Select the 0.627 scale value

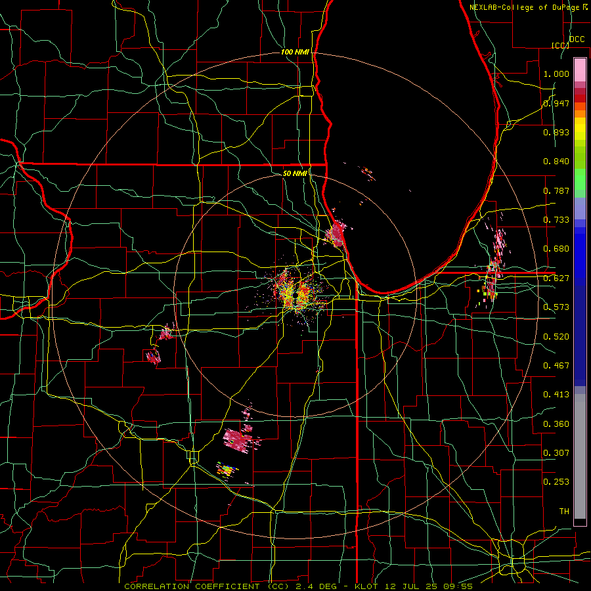(x=556, y=278)
